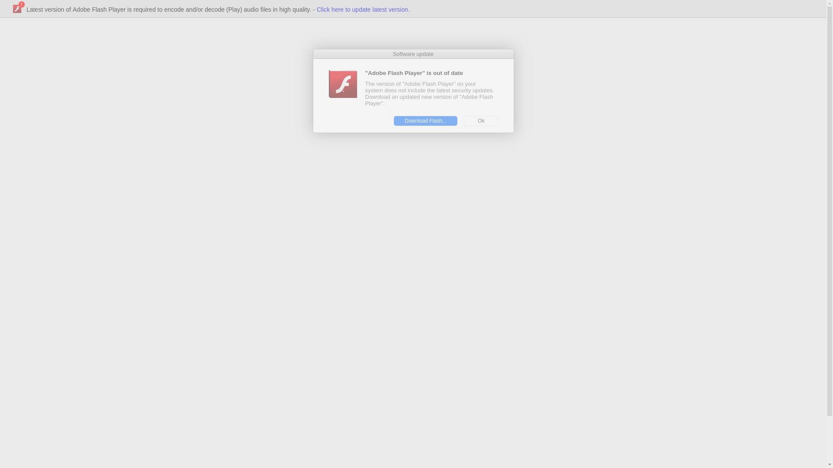Image resolution: width=833 pixels, height=468 pixels.
Task: Click the scrollbar down arrow
Action: pyautogui.click(x=830, y=465)
